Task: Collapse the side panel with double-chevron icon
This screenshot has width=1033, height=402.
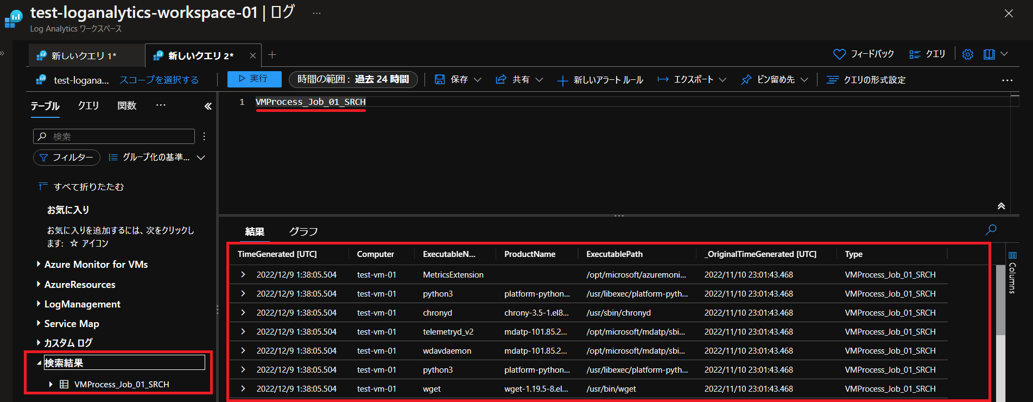Action: pos(208,106)
